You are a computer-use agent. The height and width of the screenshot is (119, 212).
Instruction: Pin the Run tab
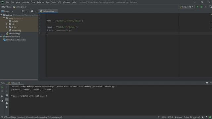(x=2, y=101)
